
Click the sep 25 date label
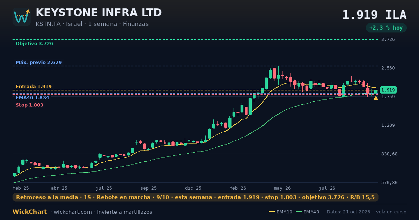click(148, 188)
